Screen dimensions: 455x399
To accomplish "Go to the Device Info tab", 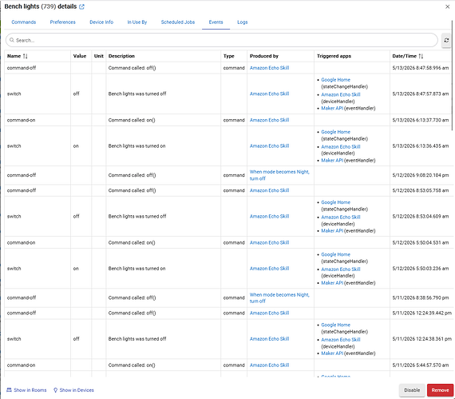I will [101, 22].
